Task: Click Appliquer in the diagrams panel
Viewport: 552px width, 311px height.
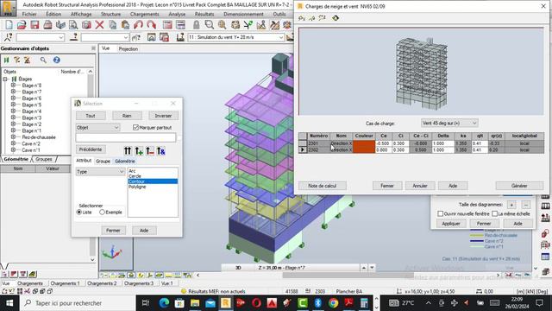Action: tap(451, 224)
